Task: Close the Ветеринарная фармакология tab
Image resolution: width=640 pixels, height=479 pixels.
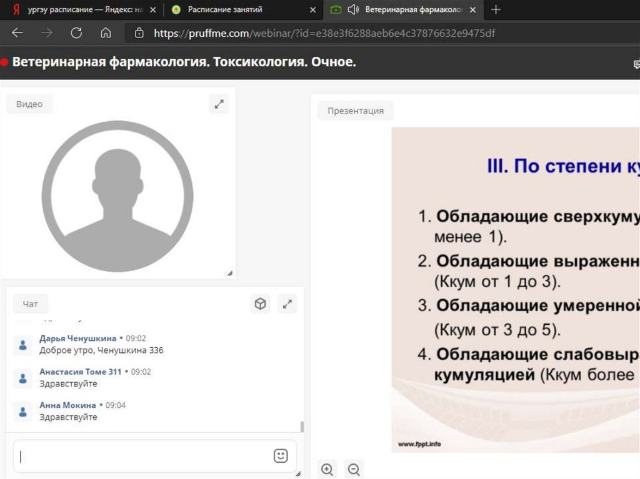Action: click(x=472, y=10)
